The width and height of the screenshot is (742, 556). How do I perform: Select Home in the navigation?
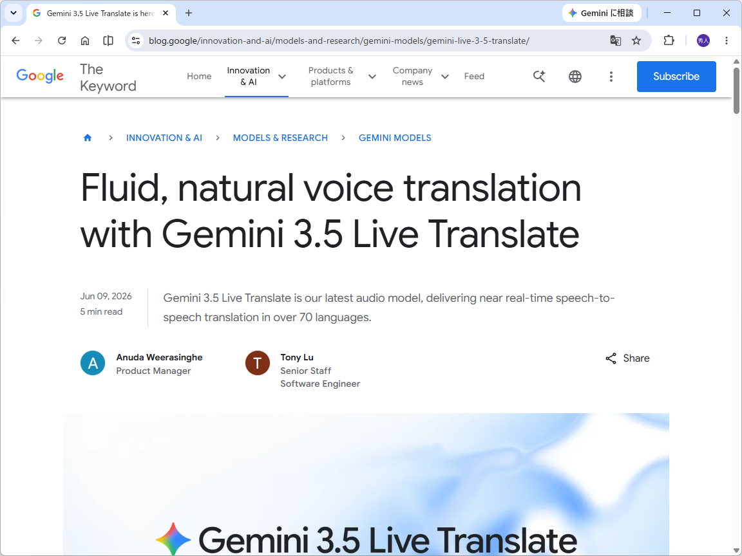point(199,76)
